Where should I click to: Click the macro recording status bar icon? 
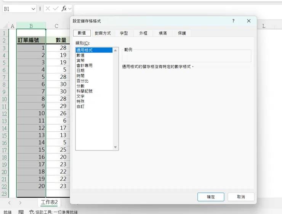[21, 212]
